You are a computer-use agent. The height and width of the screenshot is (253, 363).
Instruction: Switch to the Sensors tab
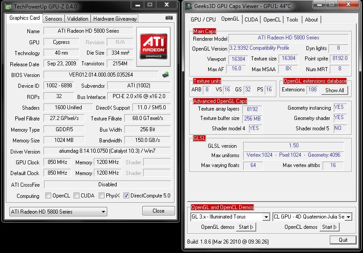53,19
